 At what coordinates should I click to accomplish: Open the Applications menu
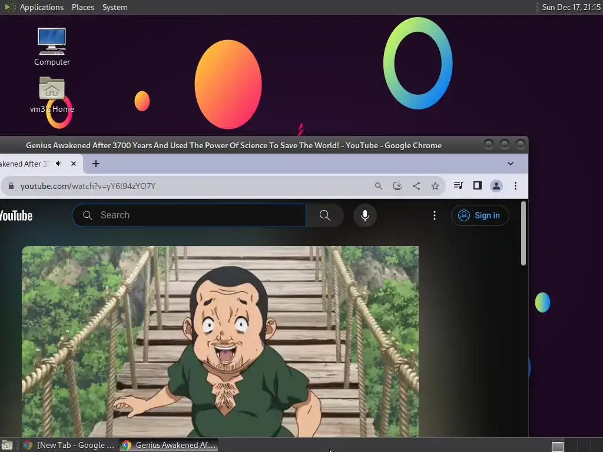click(42, 7)
